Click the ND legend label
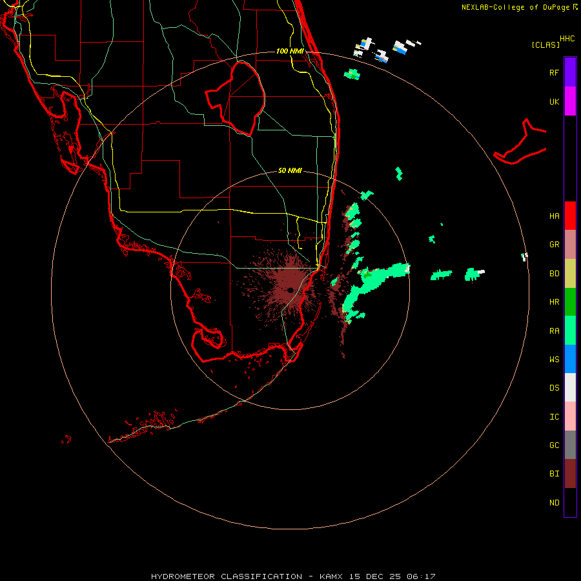This screenshot has width=581, height=581. 554,502
